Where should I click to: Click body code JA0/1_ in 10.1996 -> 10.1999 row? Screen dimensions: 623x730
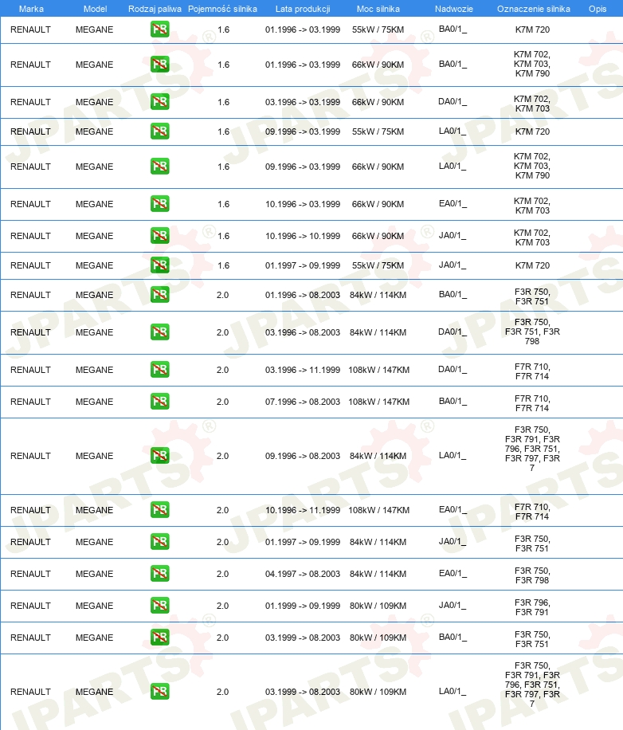click(453, 235)
